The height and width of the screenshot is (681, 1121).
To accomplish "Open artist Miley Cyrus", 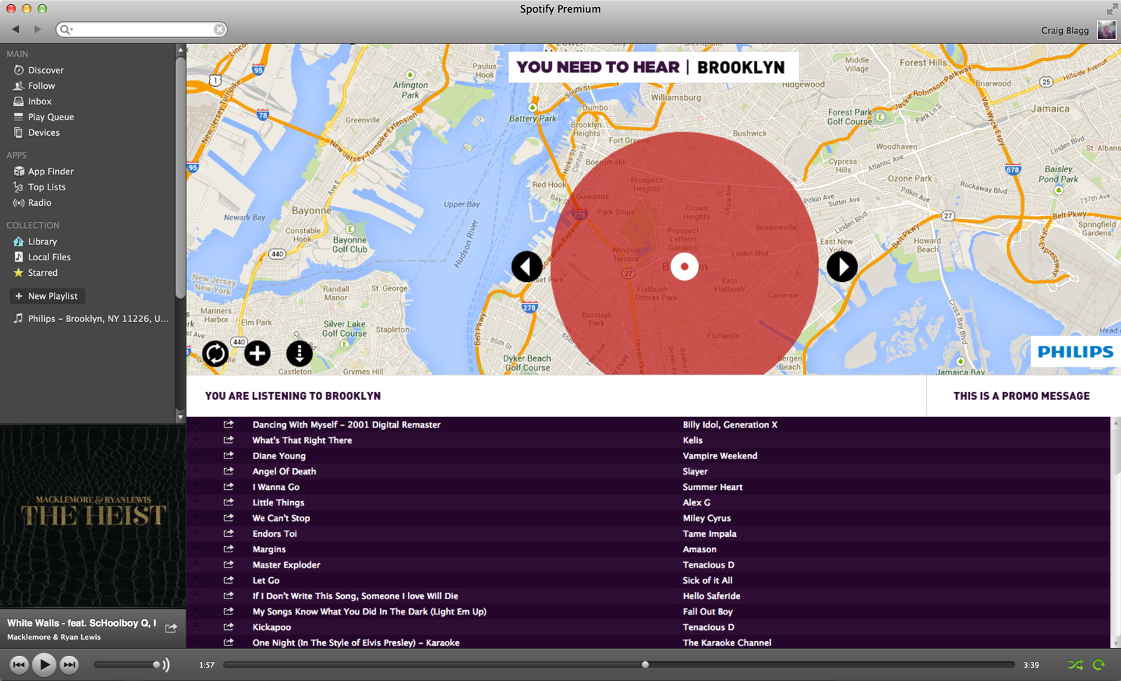I will click(706, 518).
